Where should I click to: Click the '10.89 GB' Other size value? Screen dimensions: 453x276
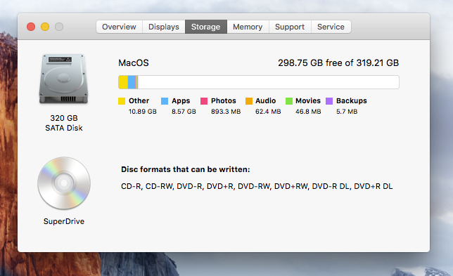click(142, 112)
